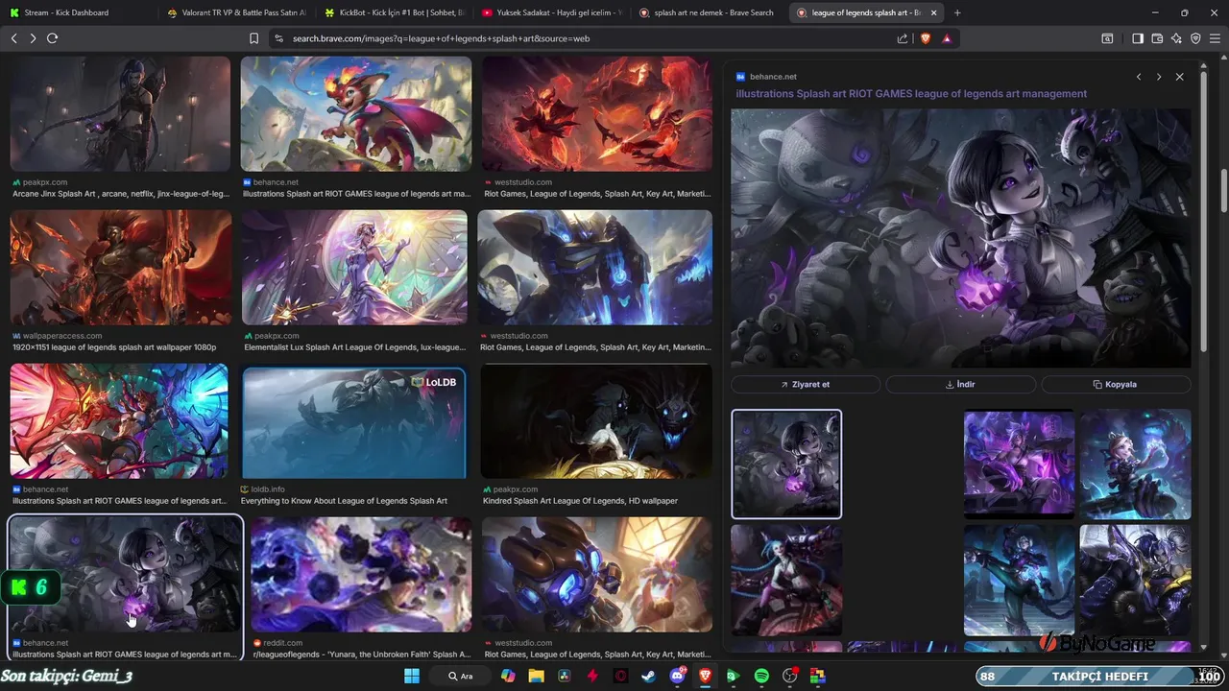Click the preview panel's behance.net source label
The image size is (1229, 691).
click(x=773, y=77)
